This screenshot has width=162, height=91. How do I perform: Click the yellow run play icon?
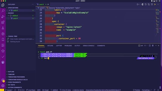(155, 5)
